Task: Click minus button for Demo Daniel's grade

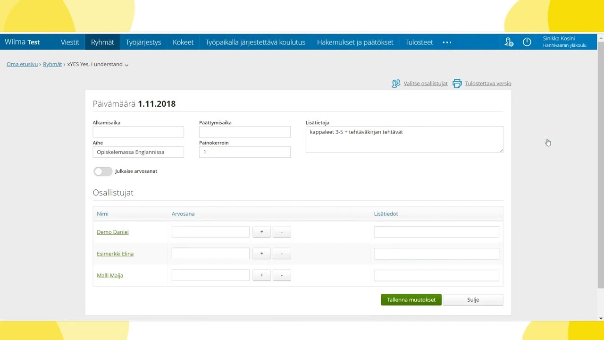Action: tap(282, 232)
